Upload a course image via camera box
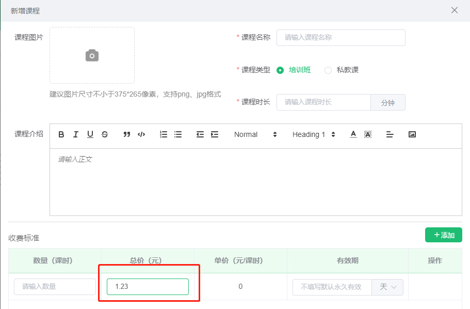This screenshot has height=309, width=470. tap(92, 55)
